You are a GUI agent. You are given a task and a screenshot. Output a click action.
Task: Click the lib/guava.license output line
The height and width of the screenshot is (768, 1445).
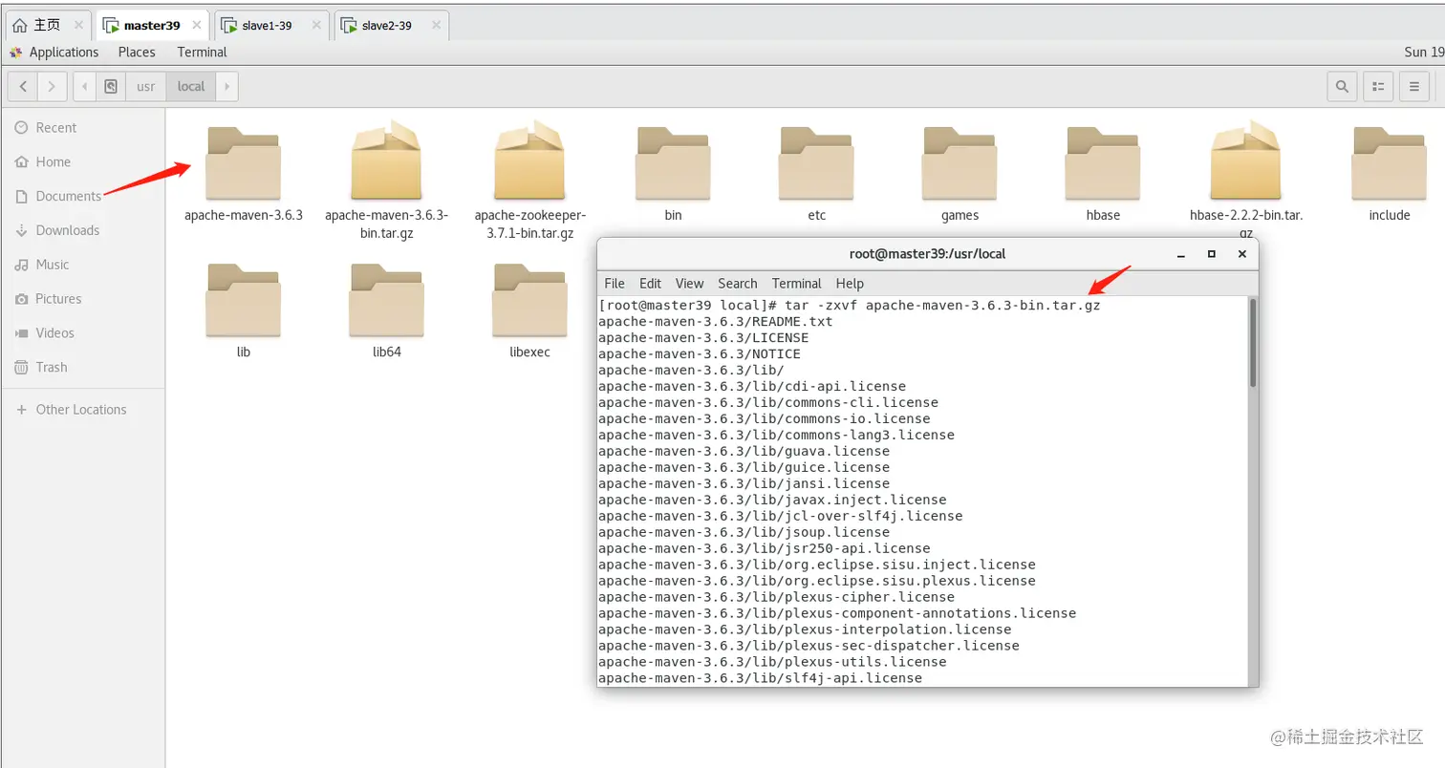(x=744, y=452)
